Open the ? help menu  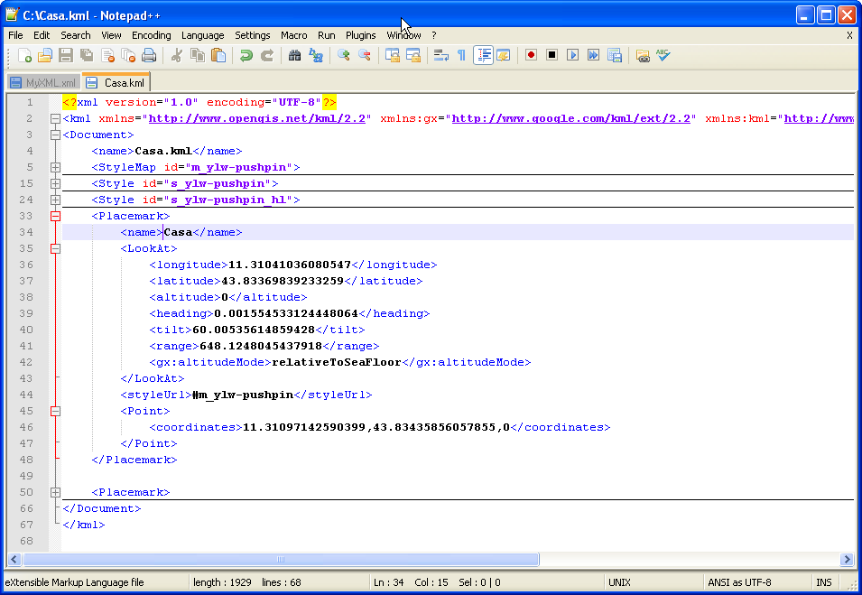pos(434,35)
